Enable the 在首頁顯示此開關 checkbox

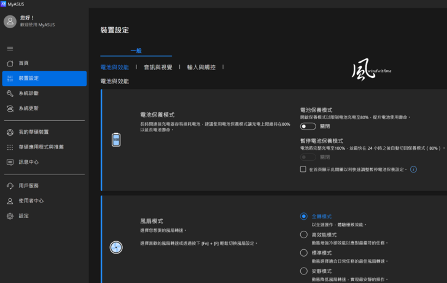point(303,169)
